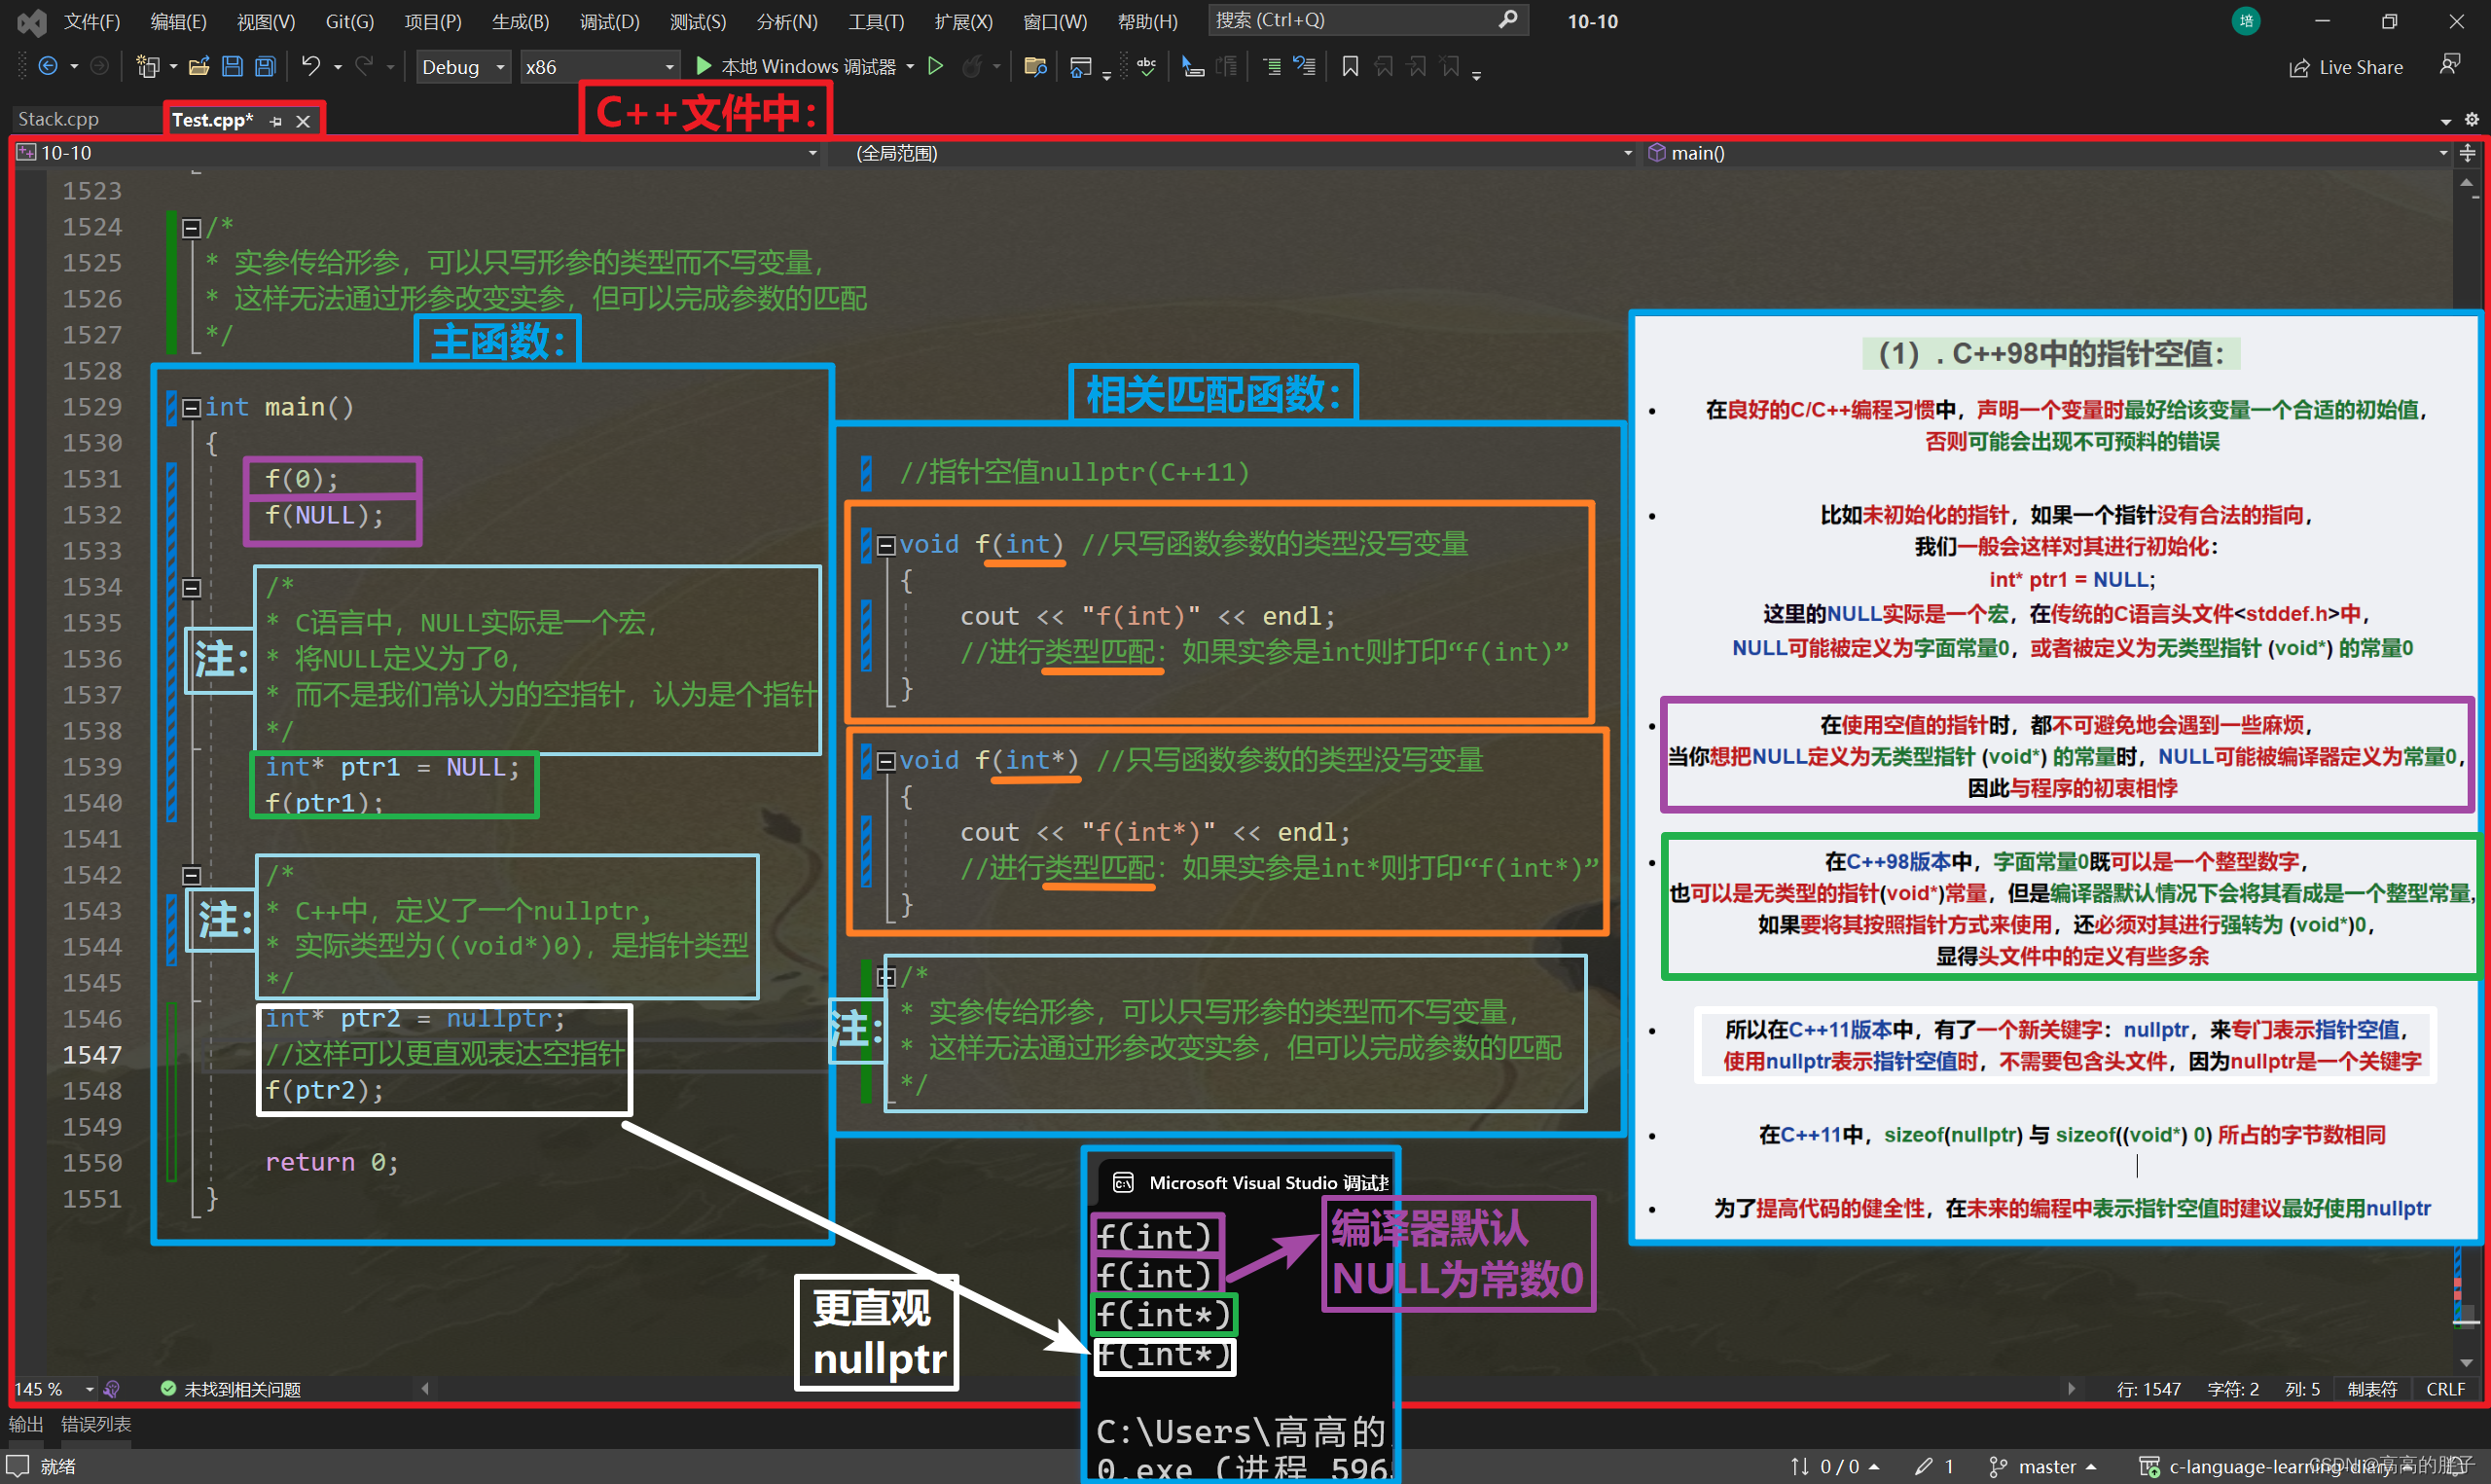The height and width of the screenshot is (1484, 2491).
Task: Start without debugging green outline arrow
Action: pos(936,66)
